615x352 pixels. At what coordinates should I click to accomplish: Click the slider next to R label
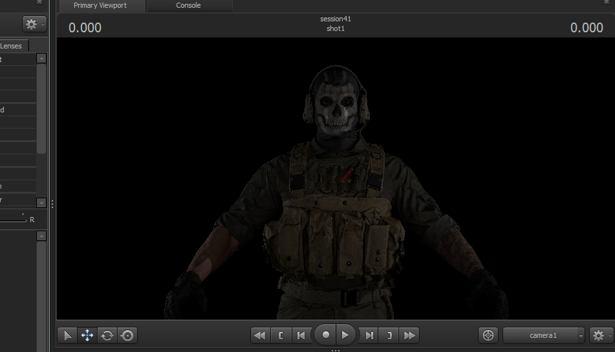(13, 219)
